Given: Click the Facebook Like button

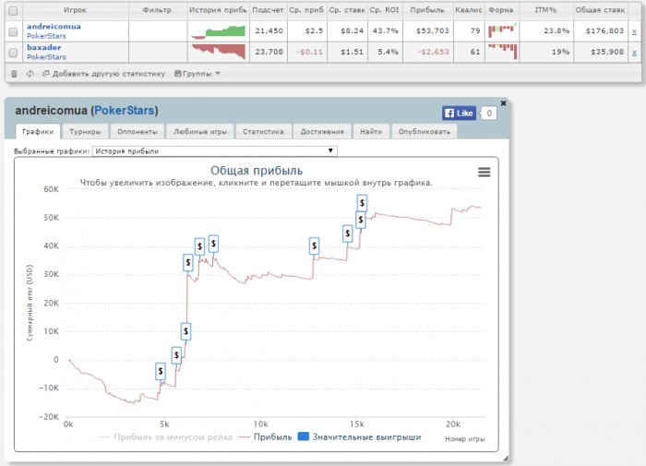Looking at the screenshot, I should point(459,114).
